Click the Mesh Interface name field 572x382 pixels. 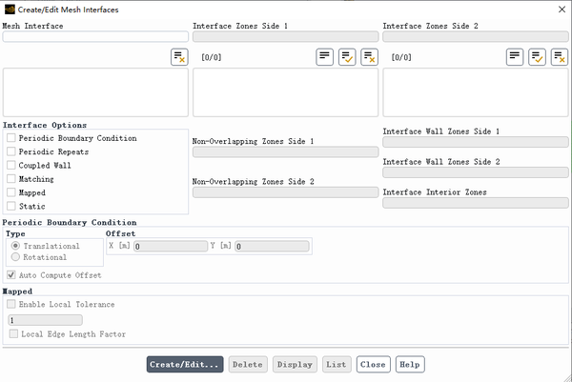95,37
